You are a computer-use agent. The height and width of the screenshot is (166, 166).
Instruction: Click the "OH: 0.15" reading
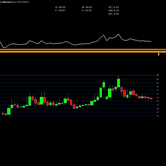[x=114, y=11]
